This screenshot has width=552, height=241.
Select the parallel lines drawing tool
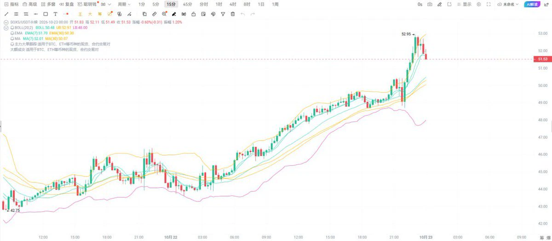click(16, 14)
